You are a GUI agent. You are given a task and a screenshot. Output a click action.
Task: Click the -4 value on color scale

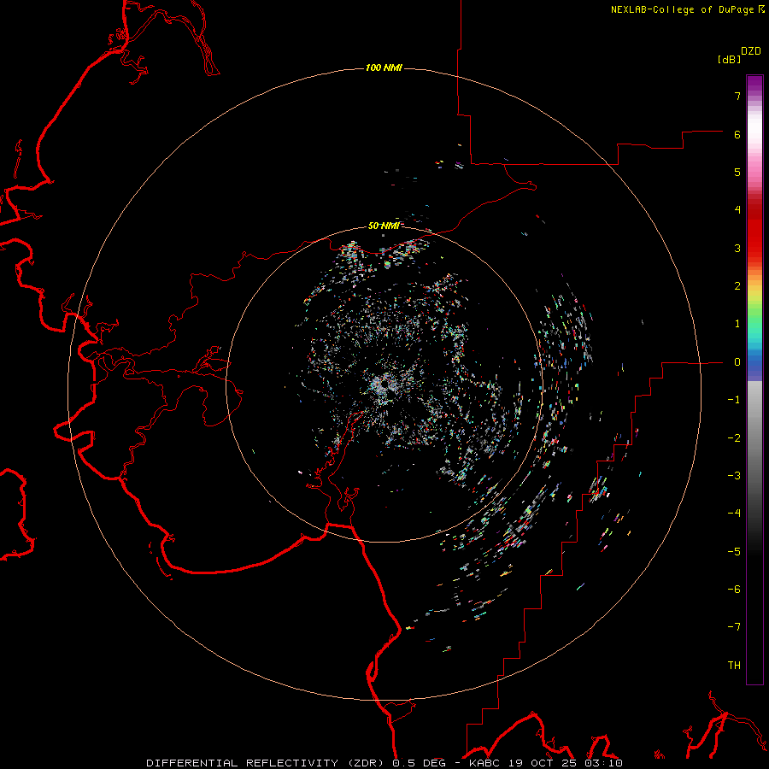[734, 513]
